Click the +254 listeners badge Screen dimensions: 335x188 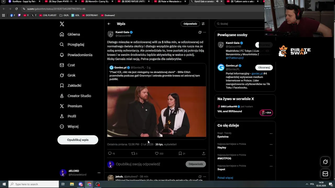pyautogui.click(x=266, y=113)
